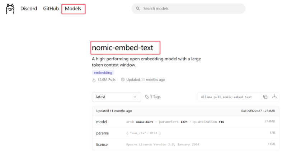This screenshot has height=159, width=287.
Task: Click the nomic-embed-text title
Action: [x=123, y=48]
